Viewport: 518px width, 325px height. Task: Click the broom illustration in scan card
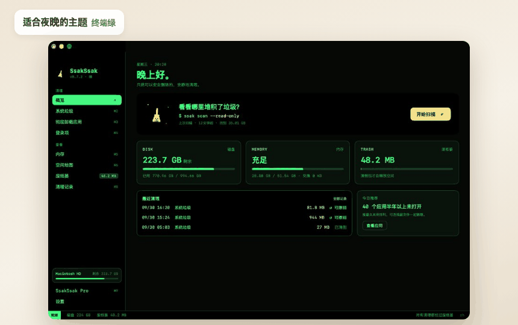(157, 115)
